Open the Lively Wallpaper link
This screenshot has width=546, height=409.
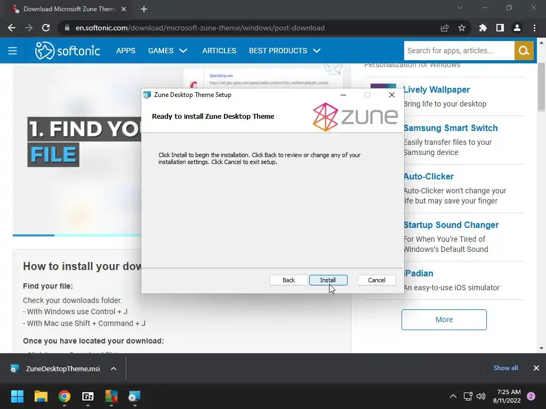point(437,89)
